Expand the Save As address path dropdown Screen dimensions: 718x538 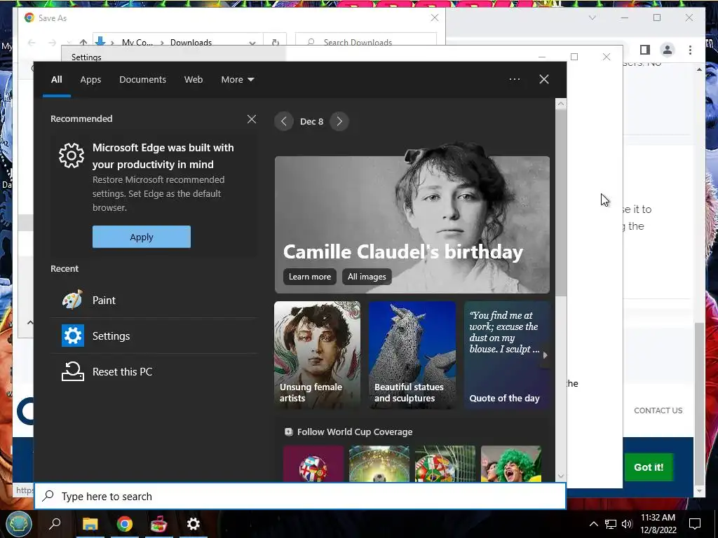(252, 43)
